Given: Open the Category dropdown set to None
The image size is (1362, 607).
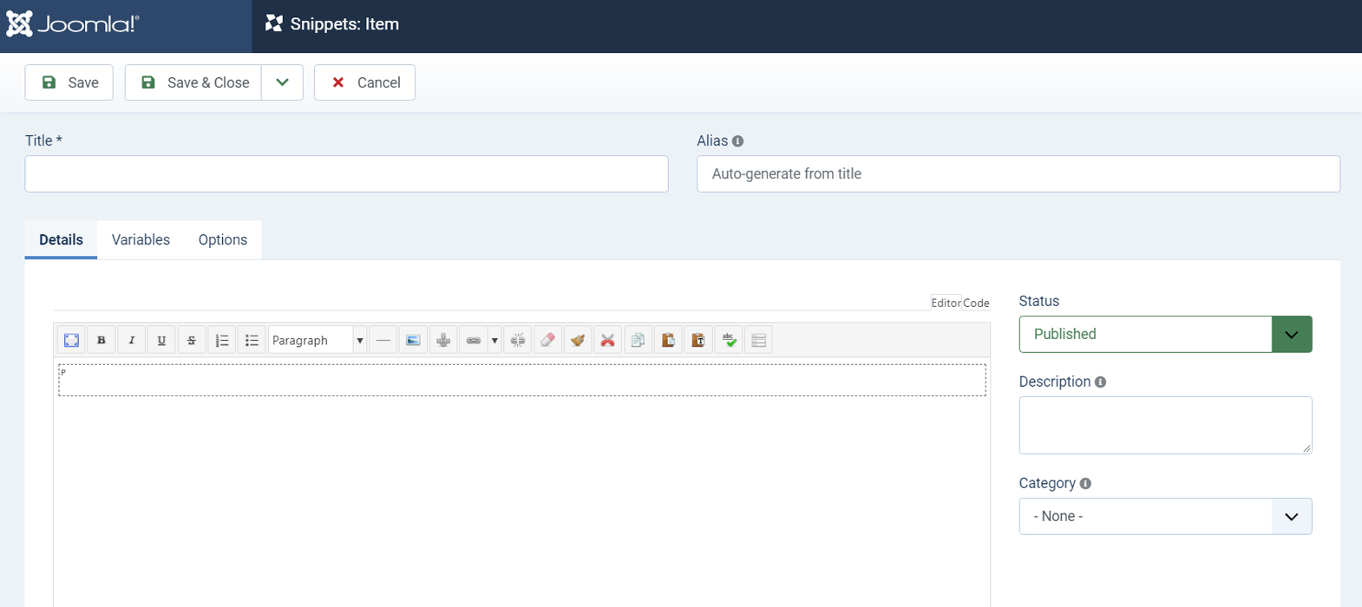Looking at the screenshot, I should pyautogui.click(x=1164, y=516).
